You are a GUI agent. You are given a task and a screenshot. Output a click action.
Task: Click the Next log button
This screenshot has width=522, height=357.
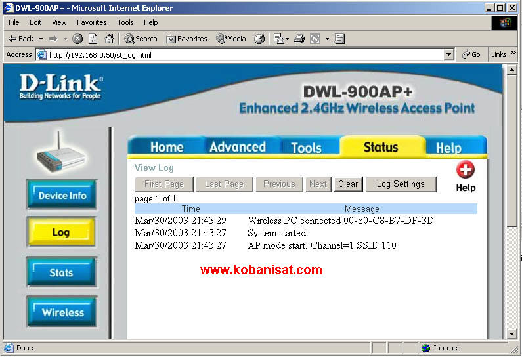coord(318,184)
